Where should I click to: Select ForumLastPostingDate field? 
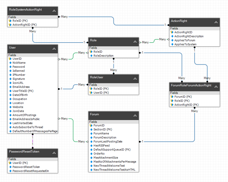click(113, 141)
